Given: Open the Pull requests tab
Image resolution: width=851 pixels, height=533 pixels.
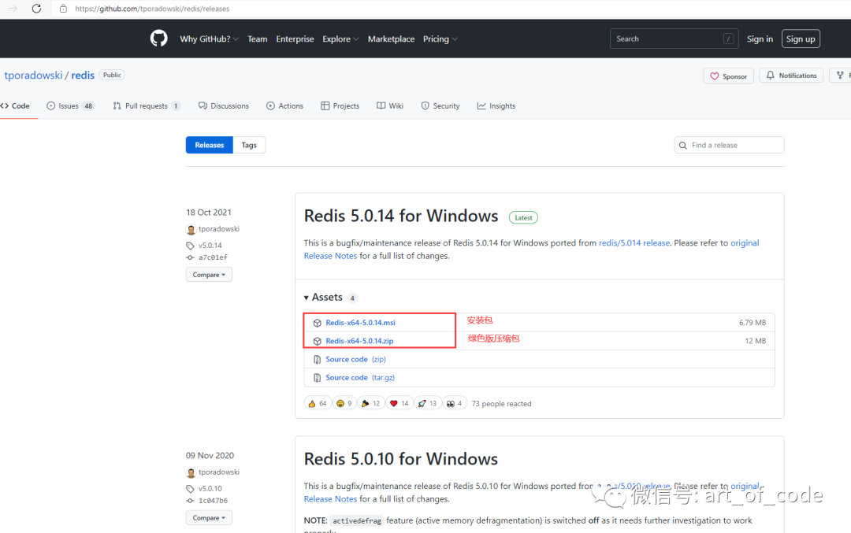Looking at the screenshot, I should click(x=146, y=105).
